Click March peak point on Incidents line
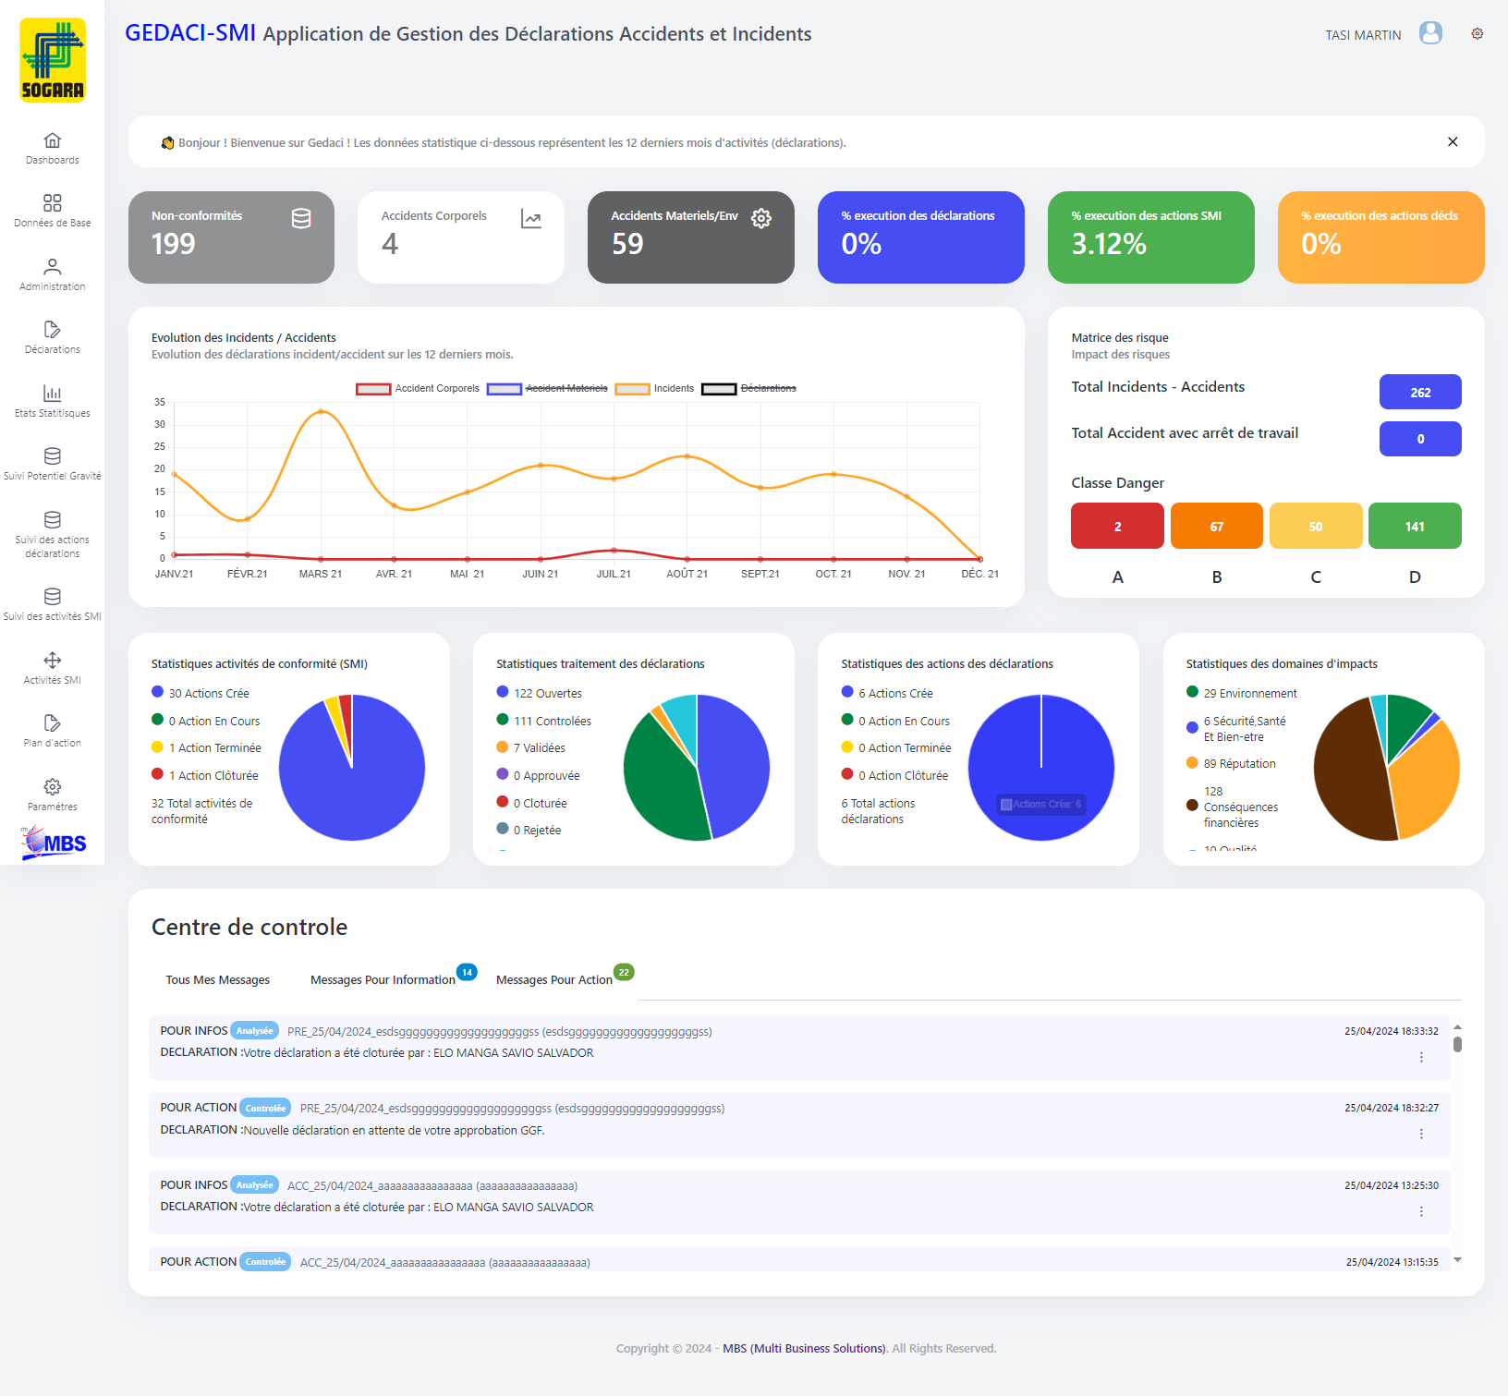 click(321, 411)
